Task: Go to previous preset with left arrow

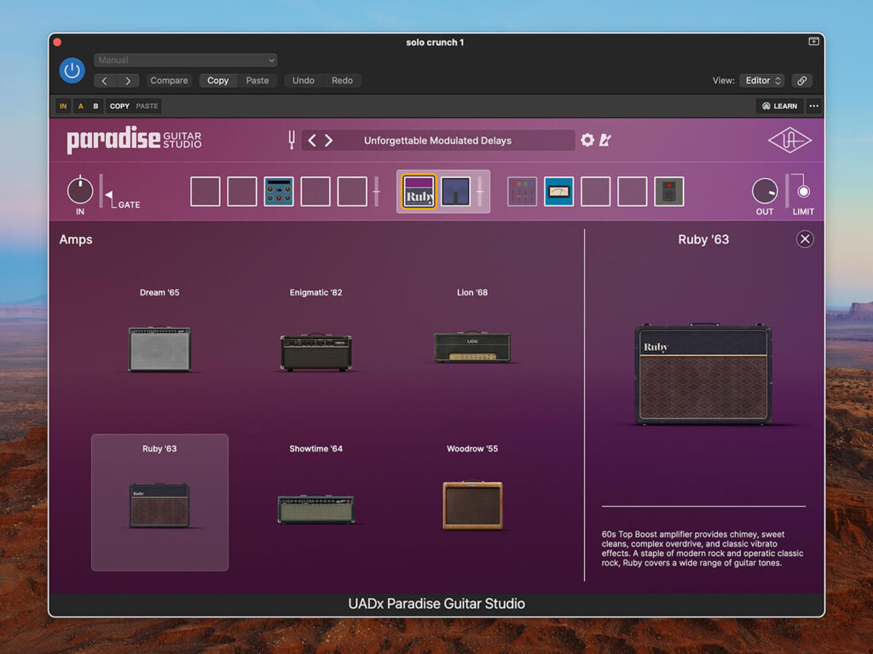Action: point(105,81)
